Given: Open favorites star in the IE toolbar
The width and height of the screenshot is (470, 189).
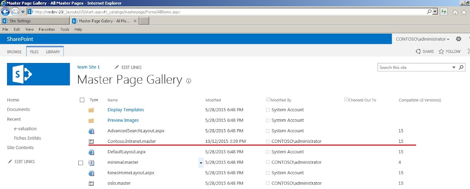Looking at the screenshot, I should [464, 12].
